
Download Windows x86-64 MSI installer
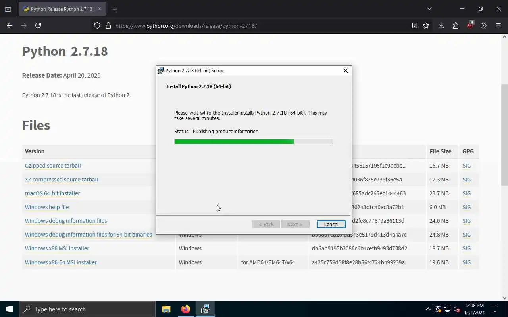[61, 262]
